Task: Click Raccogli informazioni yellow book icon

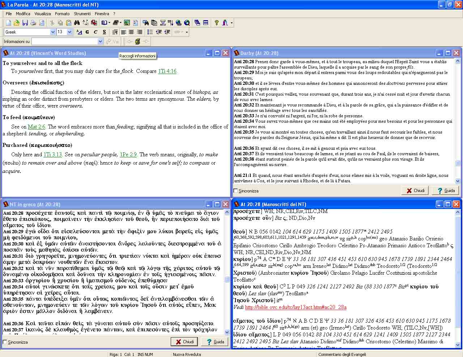Action: point(137,42)
